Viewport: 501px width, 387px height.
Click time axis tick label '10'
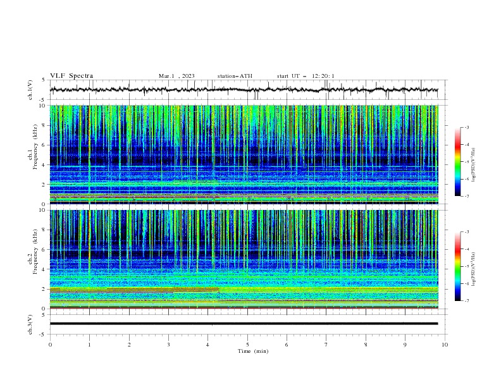click(445, 345)
